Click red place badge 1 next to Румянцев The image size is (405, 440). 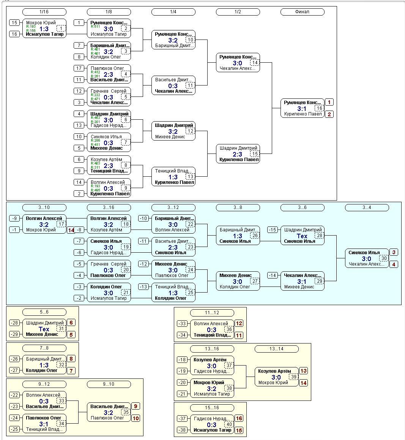(x=329, y=102)
